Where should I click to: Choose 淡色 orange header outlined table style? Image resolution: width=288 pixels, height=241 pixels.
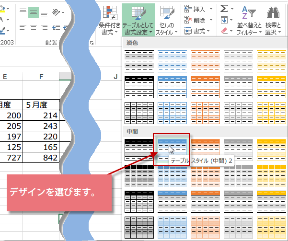[205, 87]
